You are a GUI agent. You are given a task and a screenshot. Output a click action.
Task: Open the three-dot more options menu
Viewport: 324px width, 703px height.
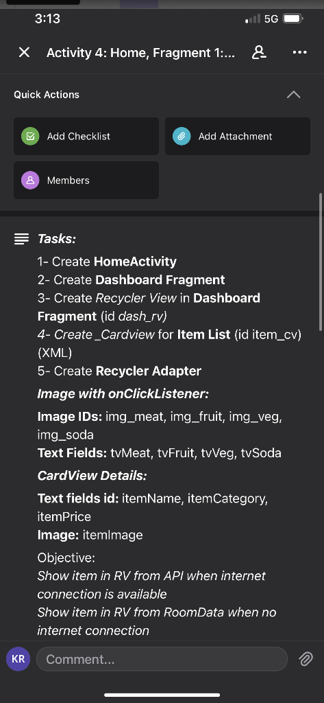(300, 52)
